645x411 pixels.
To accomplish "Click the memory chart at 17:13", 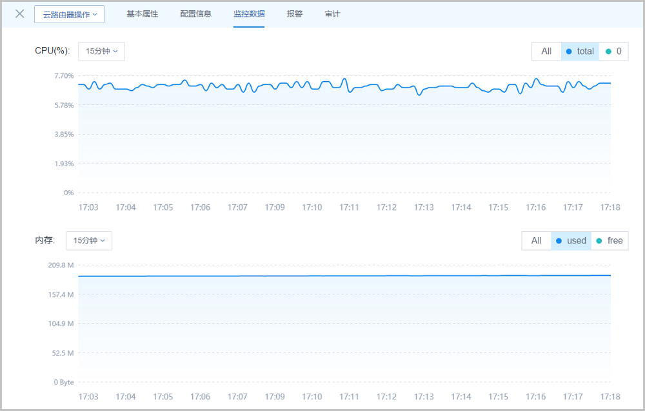I will coord(424,322).
